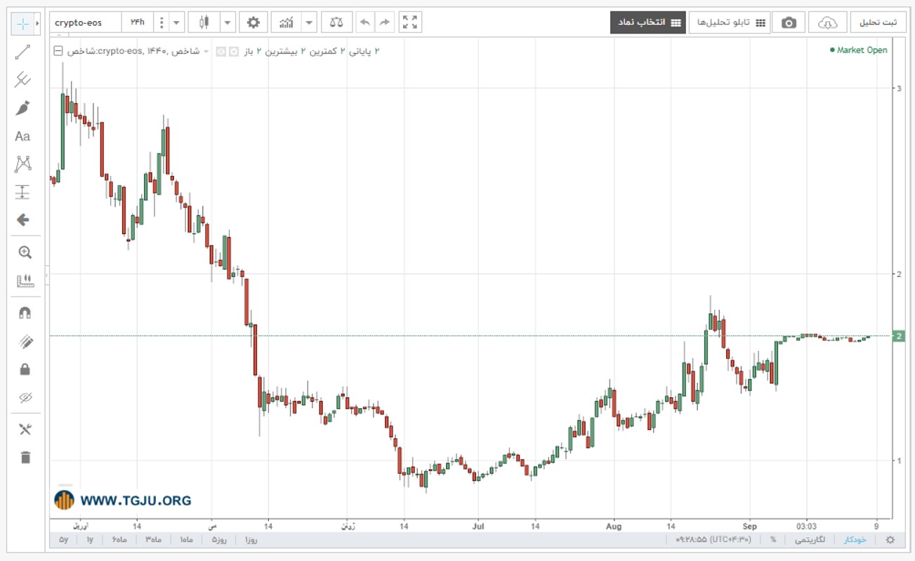Screen dimensions: 915x561
Task: Open chart properties gear in top toolbar
Action: point(254,22)
